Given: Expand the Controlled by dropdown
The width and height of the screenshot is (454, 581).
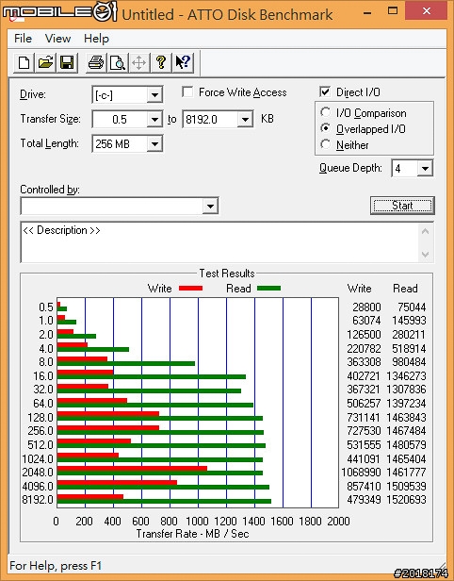Looking at the screenshot, I should [x=210, y=206].
